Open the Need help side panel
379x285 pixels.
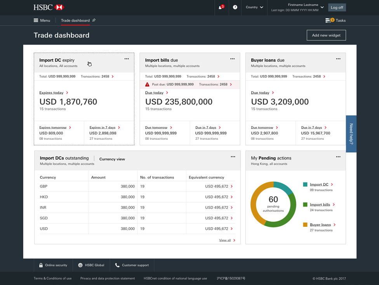tap(351, 134)
